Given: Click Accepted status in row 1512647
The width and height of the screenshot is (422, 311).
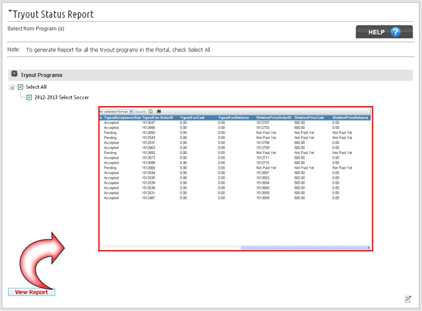Looking at the screenshot, I should tap(111, 123).
